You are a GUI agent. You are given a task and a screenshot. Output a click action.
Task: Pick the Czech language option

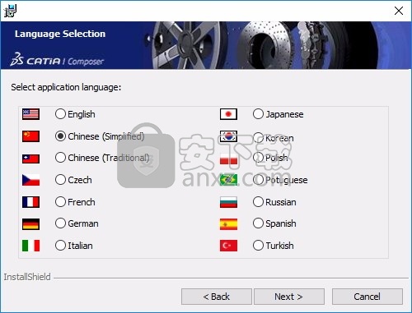(60, 180)
